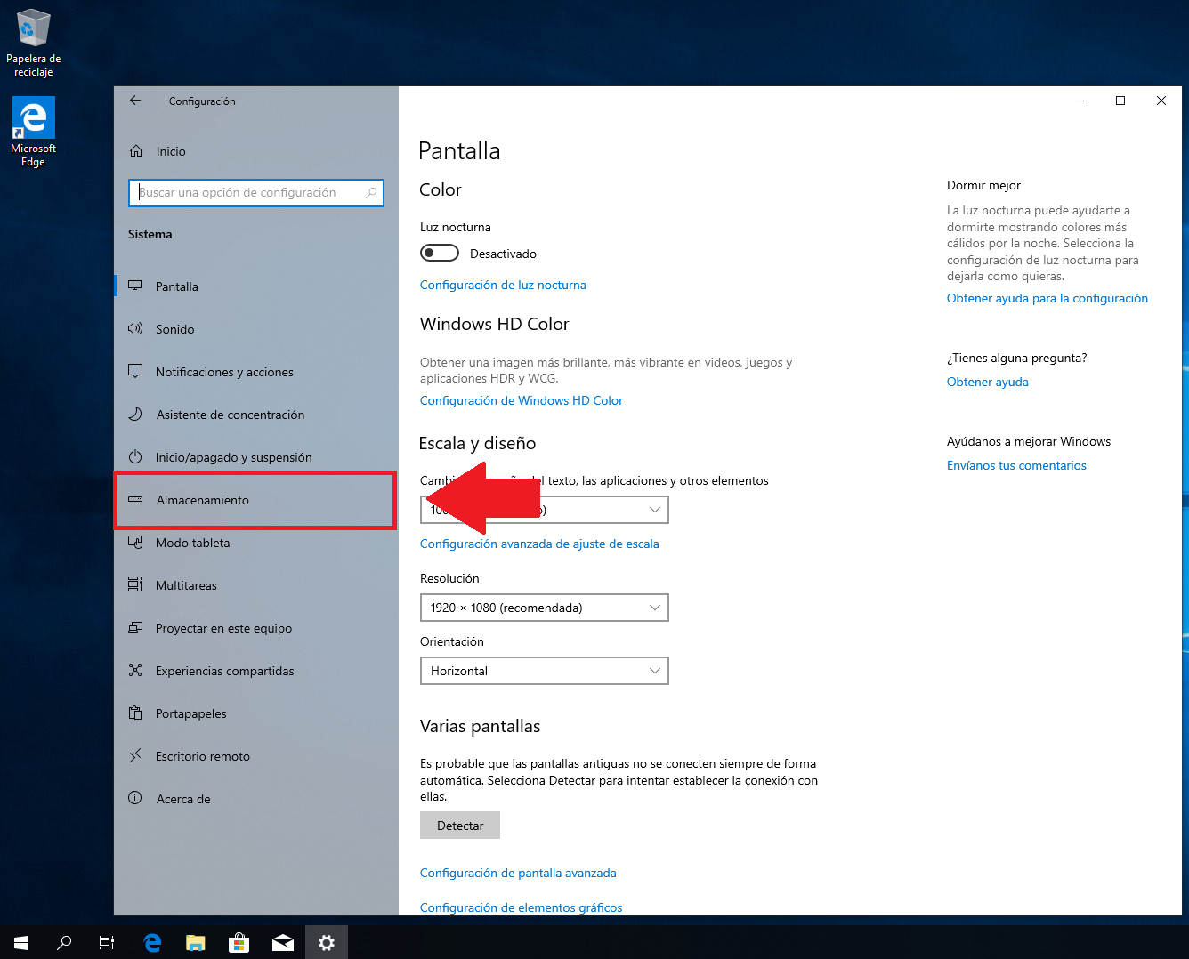Open Configuración de Windows HD Color link
1189x959 pixels.
tap(522, 400)
